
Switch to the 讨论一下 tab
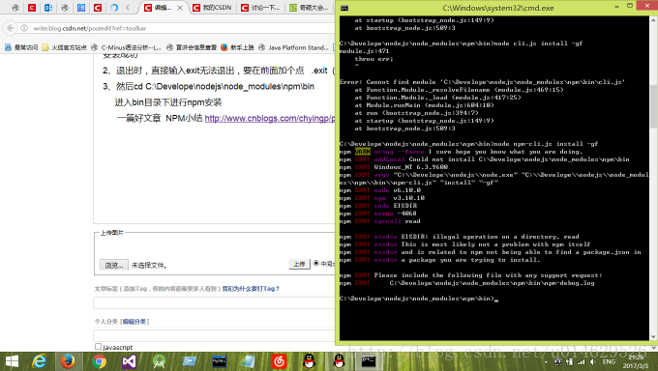click(x=260, y=8)
